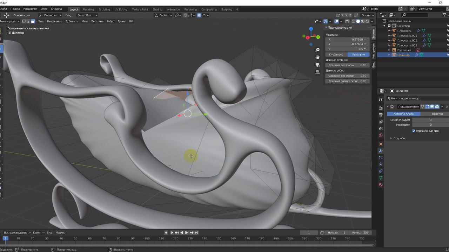This screenshot has height=252, width=449.
Task: Toggle Упрощённый вид checkbox
Action: (414, 131)
